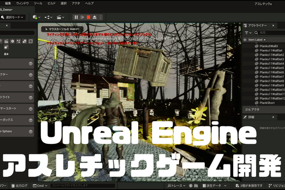Select Planks11WallSet2 in the Outliner
Screen dimensions: 285x190
272,55
